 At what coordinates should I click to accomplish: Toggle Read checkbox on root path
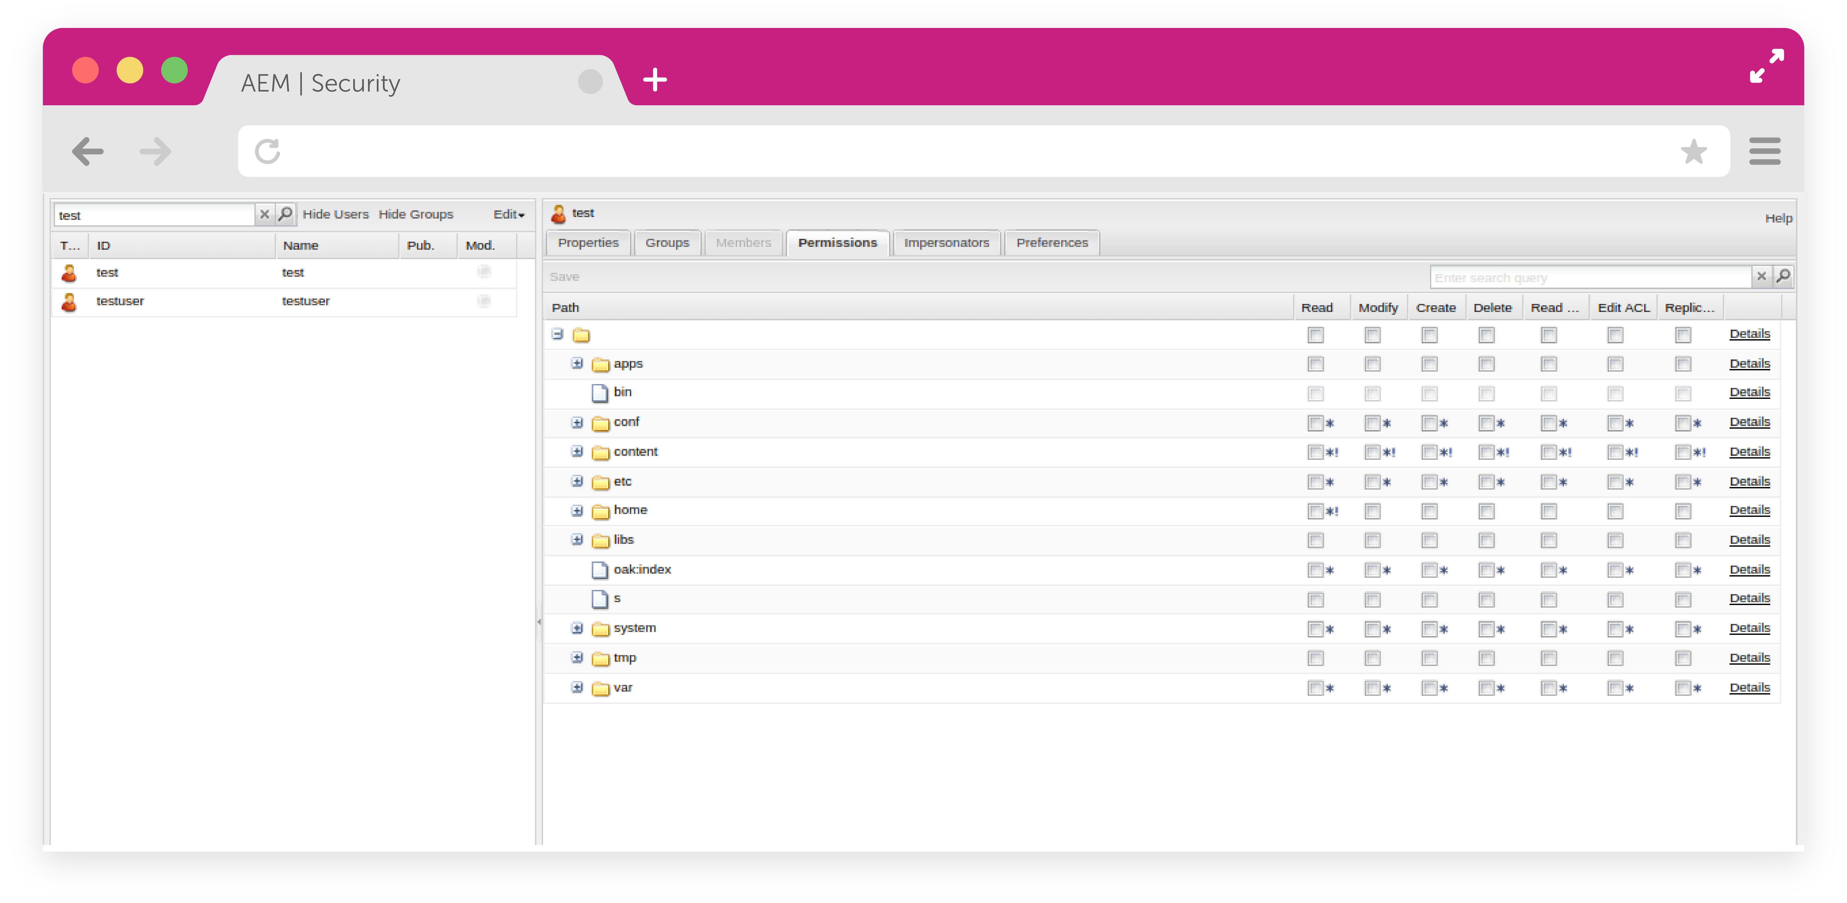[1315, 335]
